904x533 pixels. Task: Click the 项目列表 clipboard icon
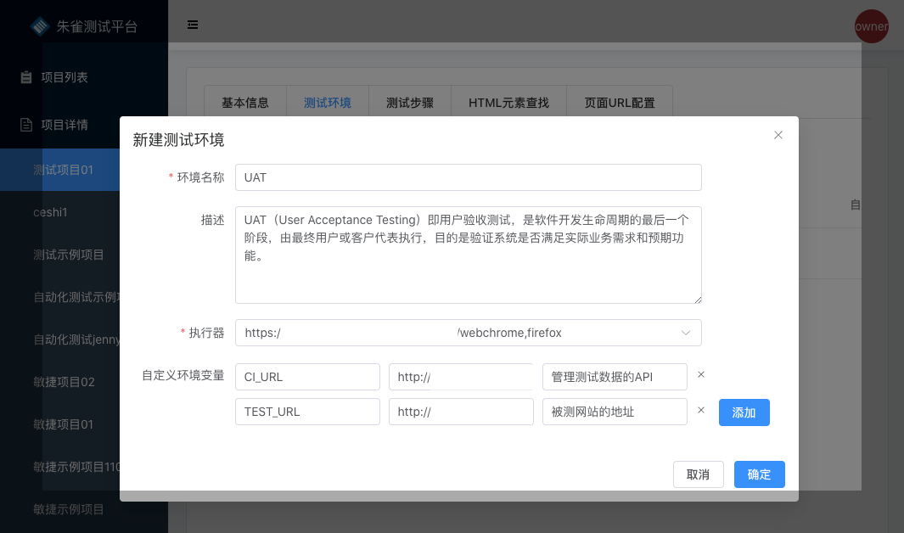(26, 77)
